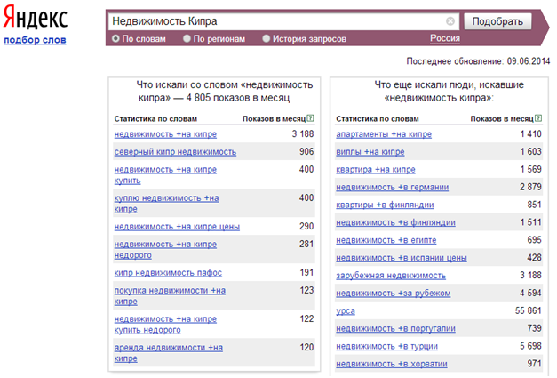
Task: Open link недвижимость +на кипре недорого with 281
Action: click(165, 250)
